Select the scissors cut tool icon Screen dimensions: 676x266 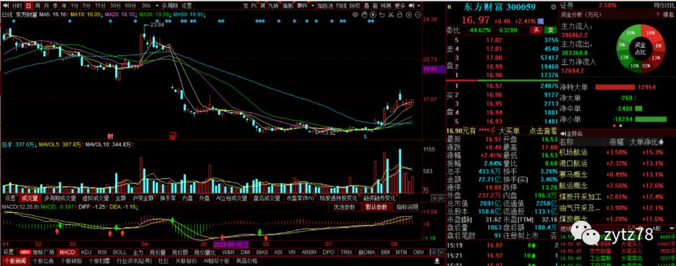[391, 14]
